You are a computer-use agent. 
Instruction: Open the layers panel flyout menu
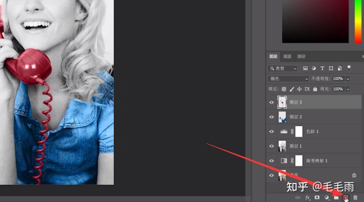(362, 57)
